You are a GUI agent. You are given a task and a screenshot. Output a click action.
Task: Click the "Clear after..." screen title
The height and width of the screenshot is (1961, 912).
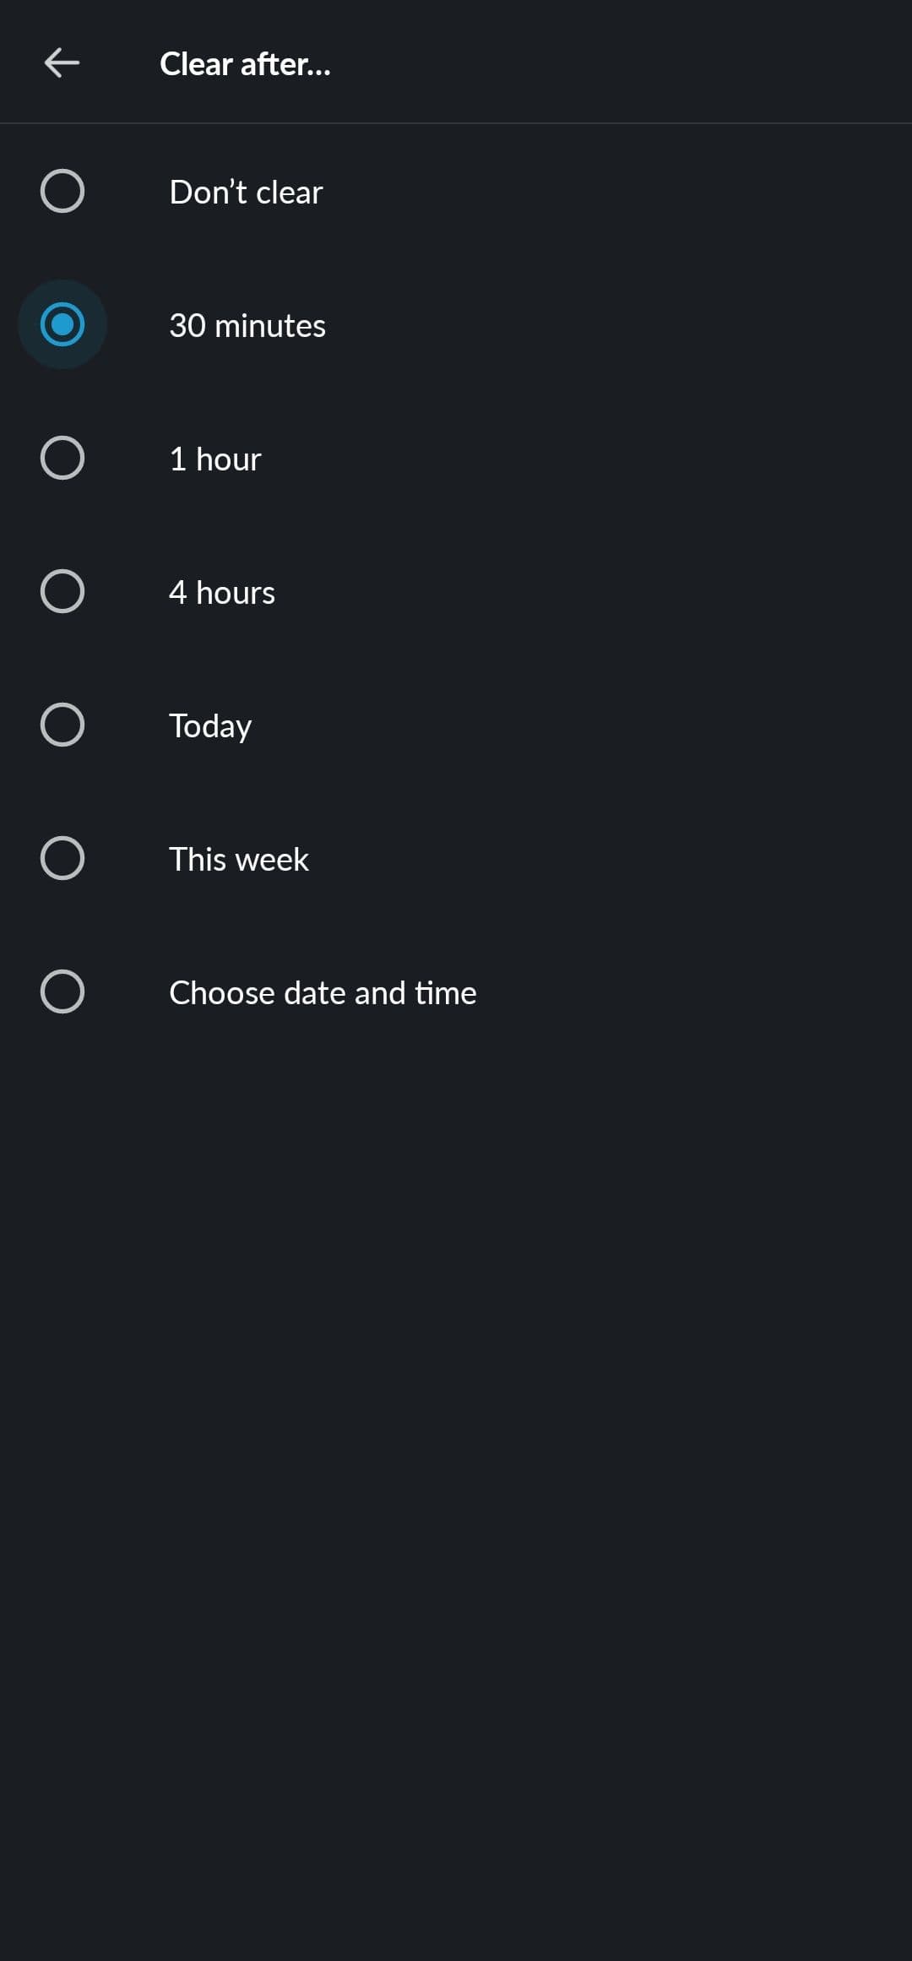(245, 64)
